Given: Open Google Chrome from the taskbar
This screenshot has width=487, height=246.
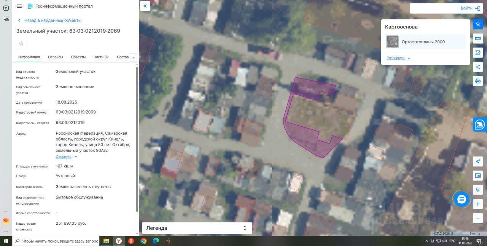Looking at the screenshot, I should [143, 241].
